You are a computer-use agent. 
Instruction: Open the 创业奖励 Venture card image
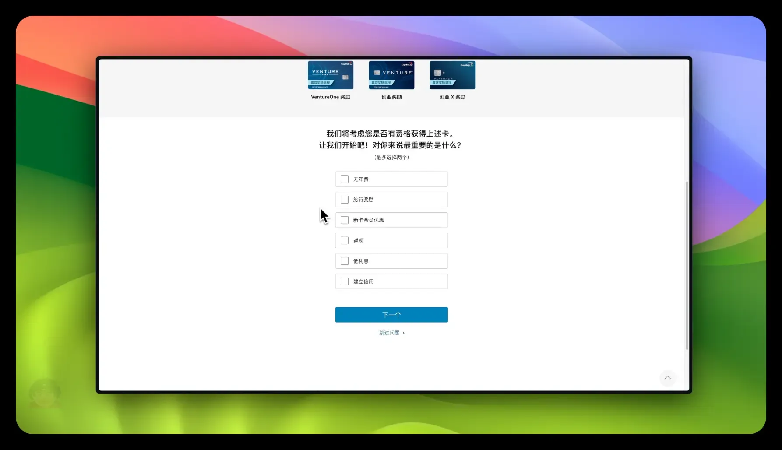(x=391, y=75)
